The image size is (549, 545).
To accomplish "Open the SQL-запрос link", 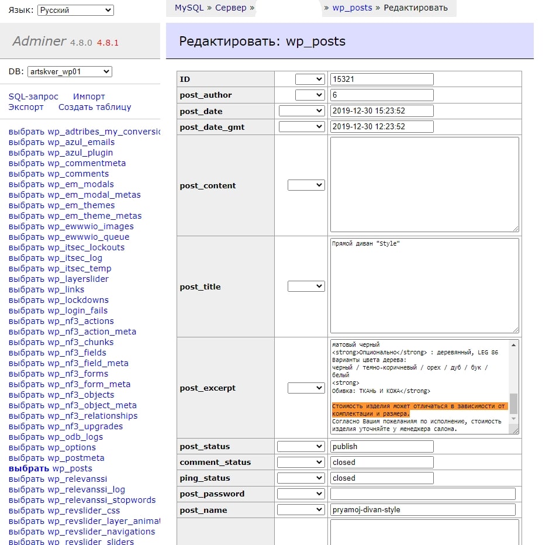I will [33, 96].
